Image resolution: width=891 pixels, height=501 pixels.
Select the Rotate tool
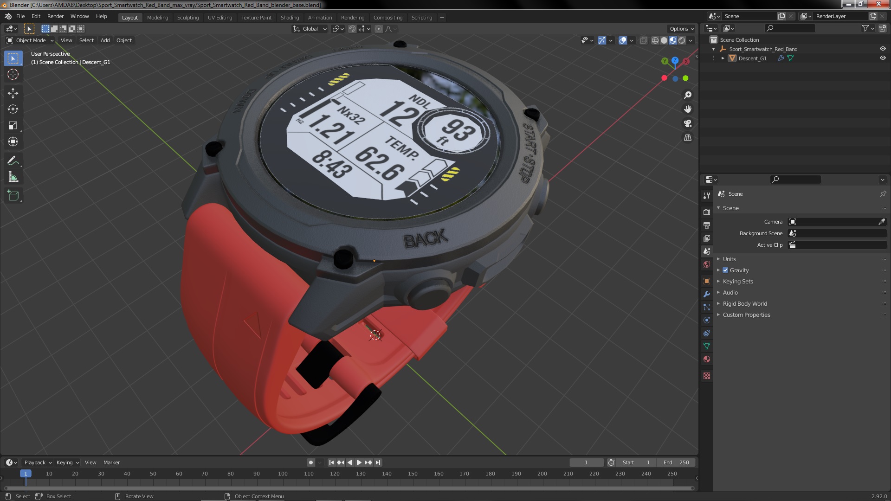click(13, 109)
